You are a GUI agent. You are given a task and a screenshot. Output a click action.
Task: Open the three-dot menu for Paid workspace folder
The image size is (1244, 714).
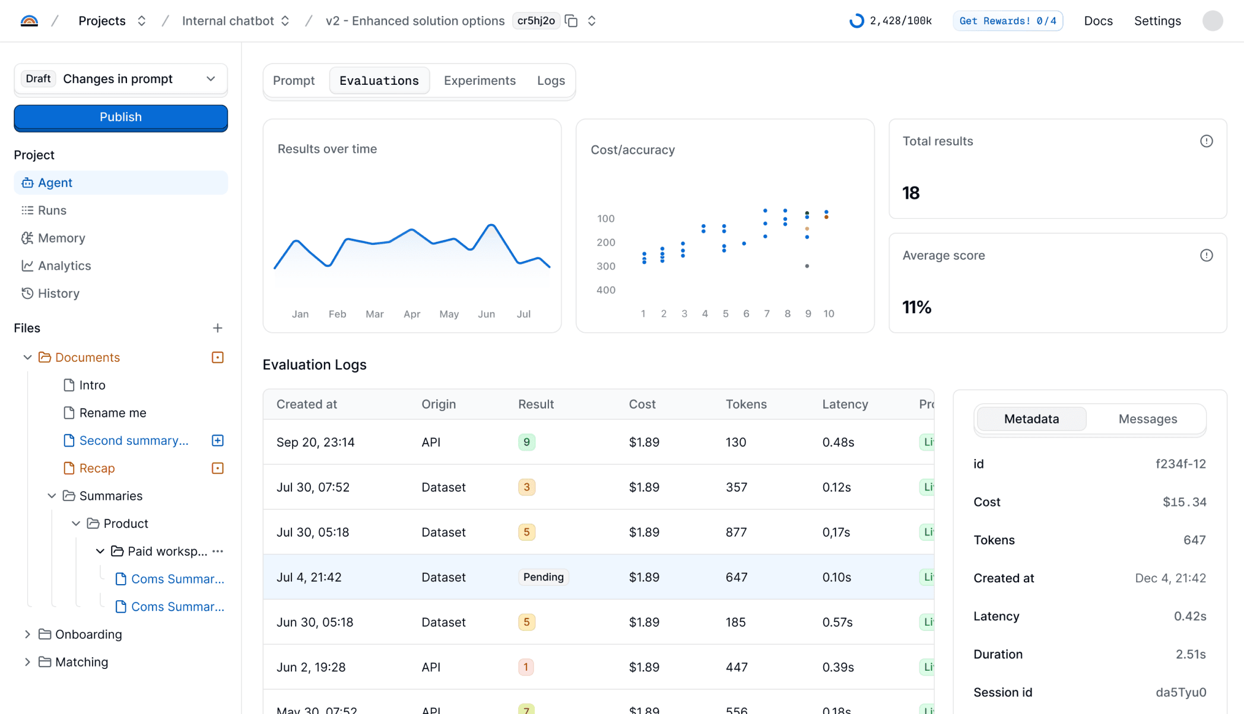(218, 551)
